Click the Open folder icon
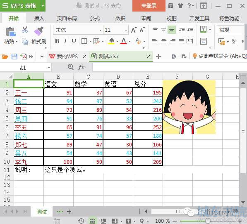Image resolution: width=247 pixels, height=224 pixels. tap(5, 57)
